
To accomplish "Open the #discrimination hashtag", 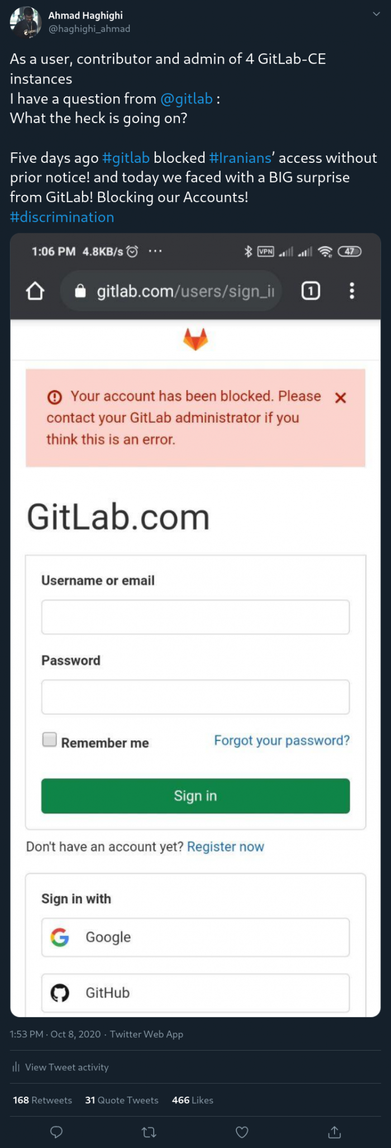I will pyautogui.click(x=62, y=217).
